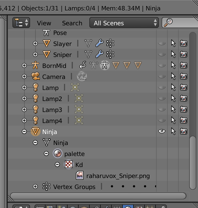
Task: Click the horizontal scrollbar of the outliner
Action: click(x=98, y=196)
